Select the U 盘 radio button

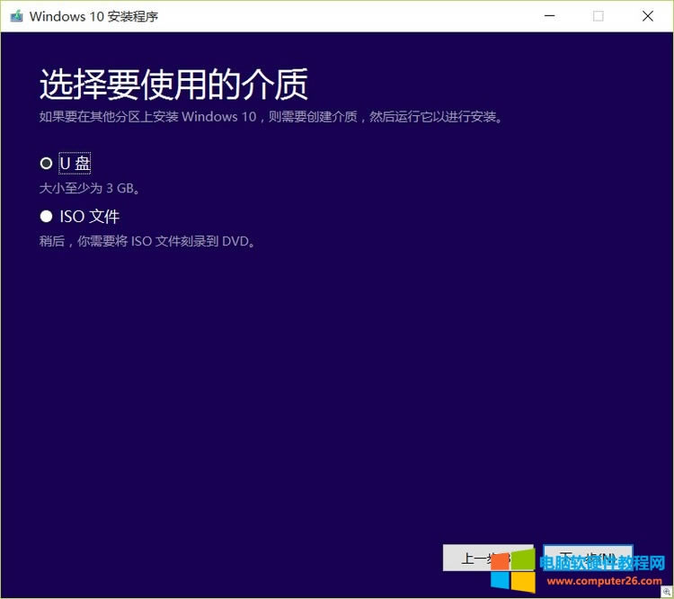point(46,163)
